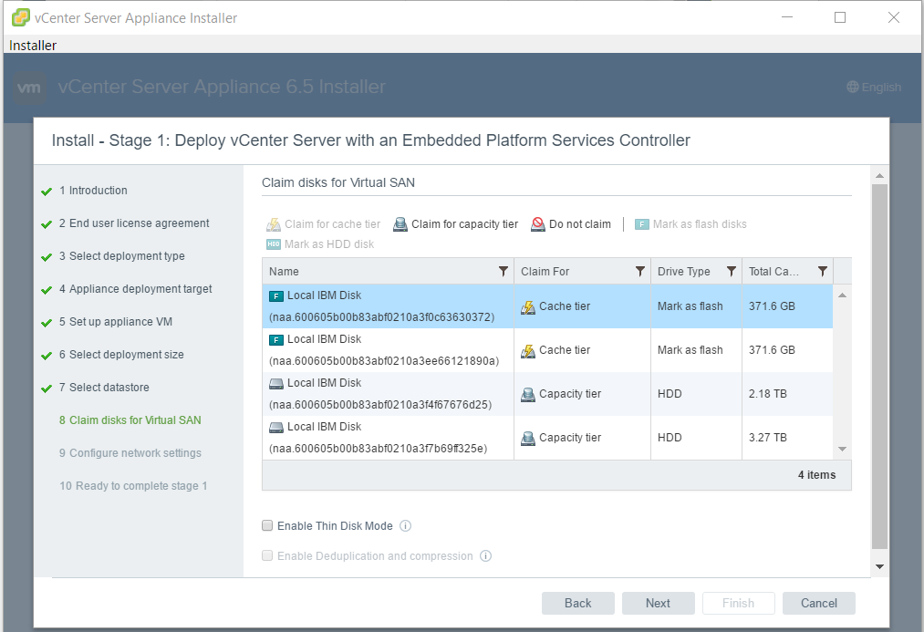Click the Mark as flash disks label
The height and width of the screenshot is (632, 924).
coord(700,224)
